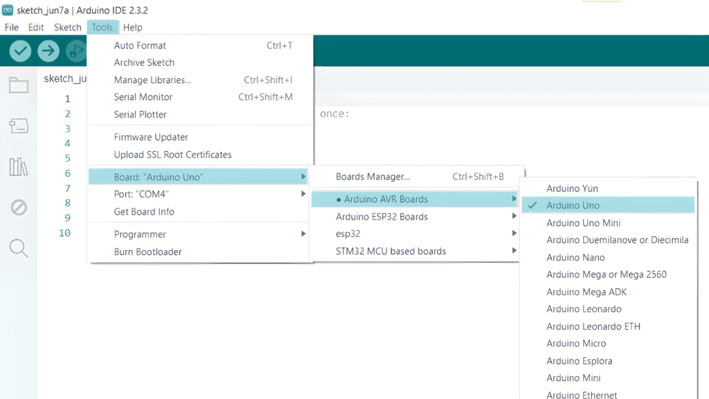
Task: Click the Upload arrow toolbar button
Action: [48, 51]
